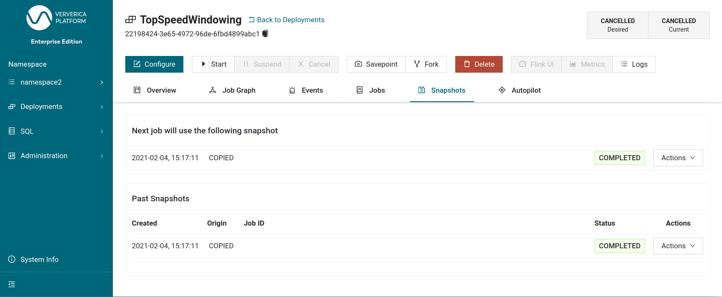Viewport: 722px width, 297px height.
Task: Open the Jobs tab
Action: [371, 90]
